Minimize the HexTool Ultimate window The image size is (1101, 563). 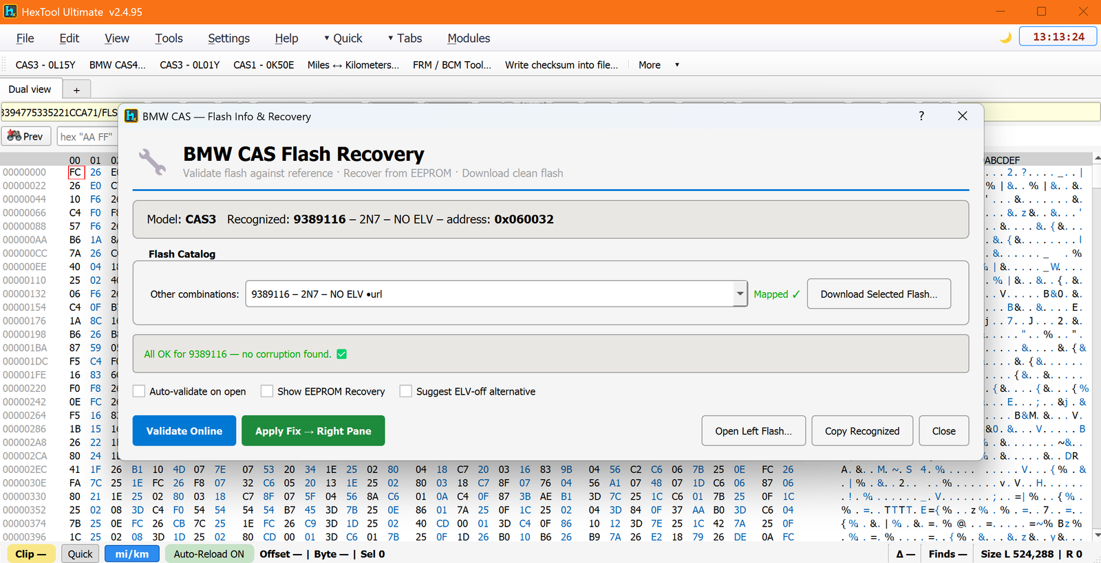(x=1001, y=12)
